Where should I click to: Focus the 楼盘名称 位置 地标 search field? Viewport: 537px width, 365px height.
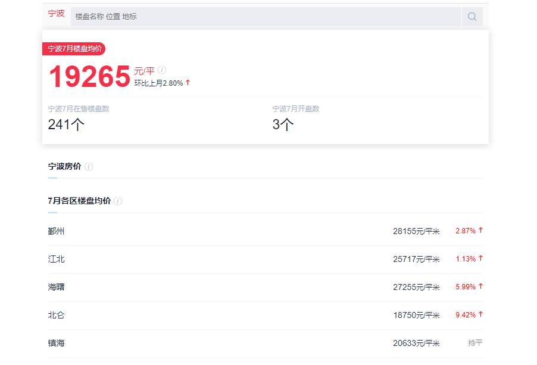[266, 17]
